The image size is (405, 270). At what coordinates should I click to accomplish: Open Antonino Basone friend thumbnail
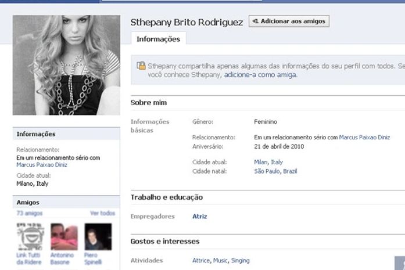64,236
